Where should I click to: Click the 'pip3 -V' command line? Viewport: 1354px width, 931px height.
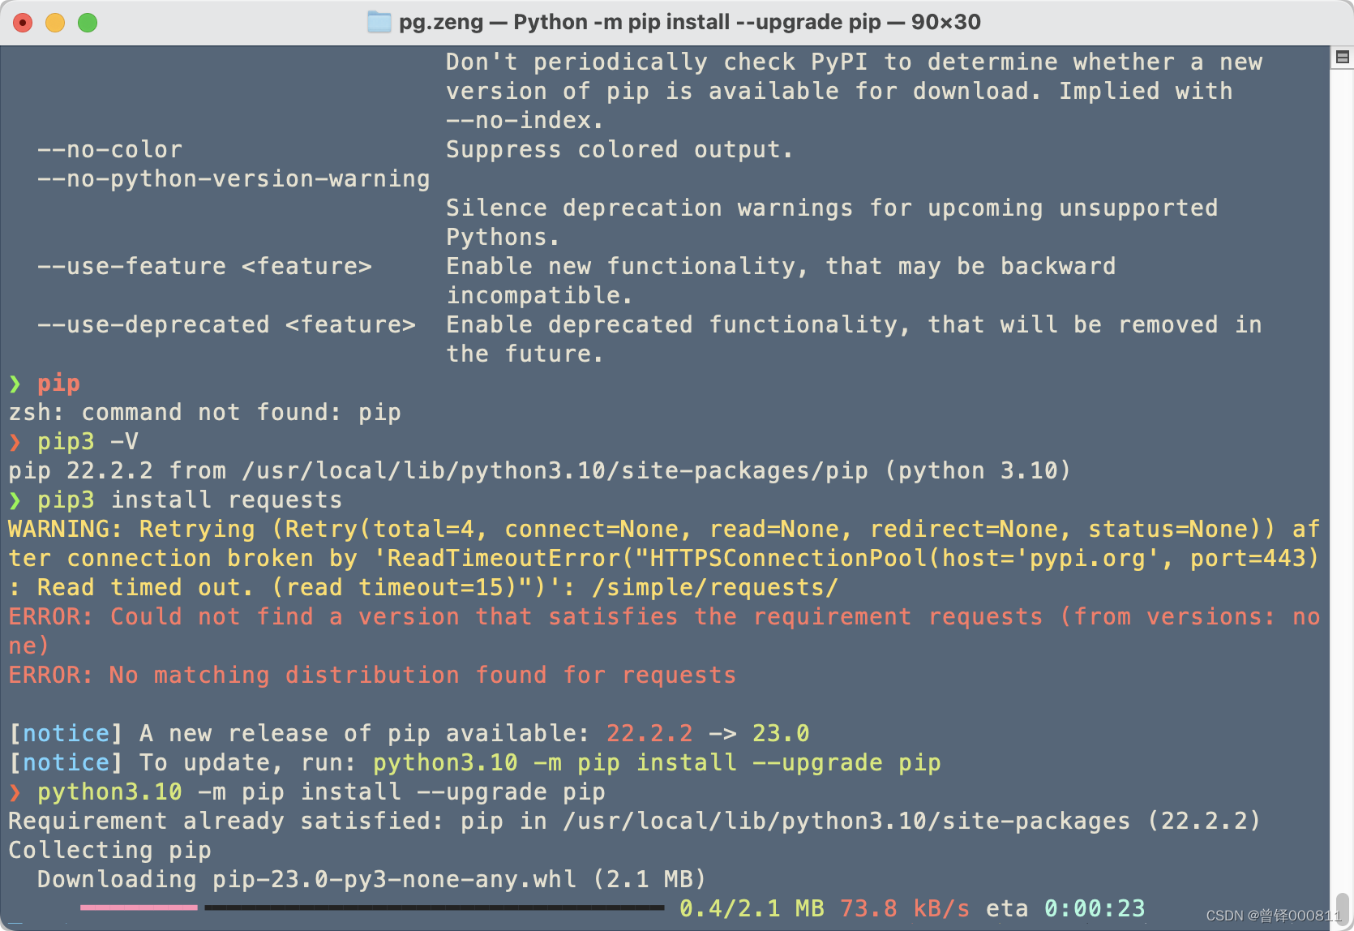(x=88, y=442)
